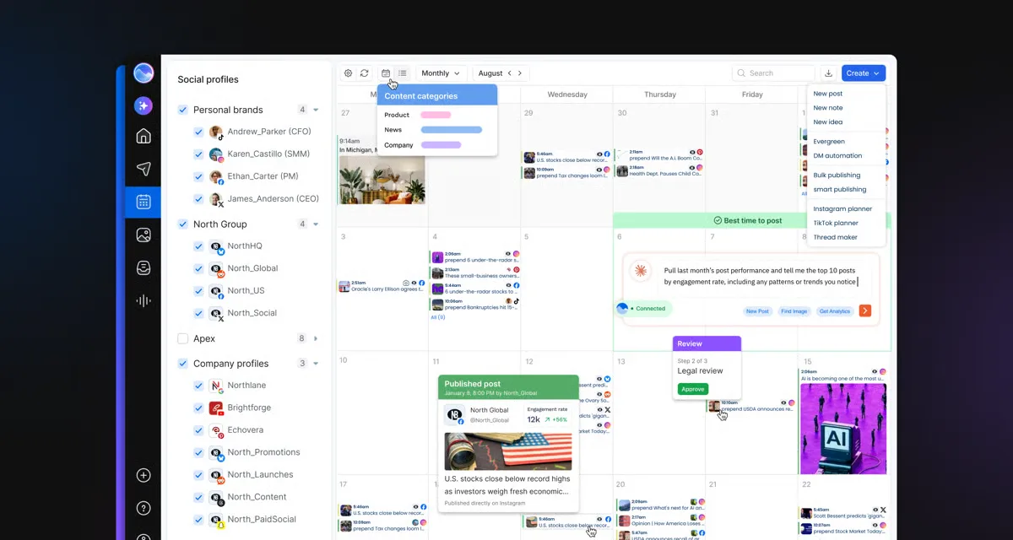Click Find Image chip in AI prompt
This screenshot has height=540, width=1013.
pyautogui.click(x=794, y=311)
